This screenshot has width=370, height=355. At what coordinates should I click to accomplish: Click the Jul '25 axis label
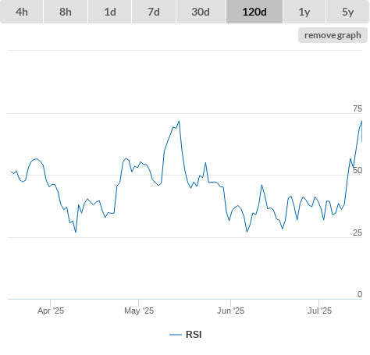[319, 311]
